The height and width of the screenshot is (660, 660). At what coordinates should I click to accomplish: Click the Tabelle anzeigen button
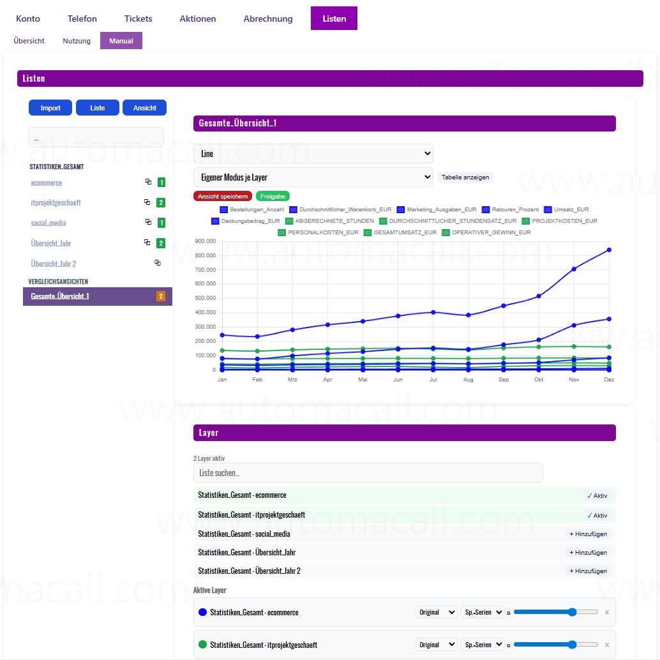pyautogui.click(x=465, y=177)
